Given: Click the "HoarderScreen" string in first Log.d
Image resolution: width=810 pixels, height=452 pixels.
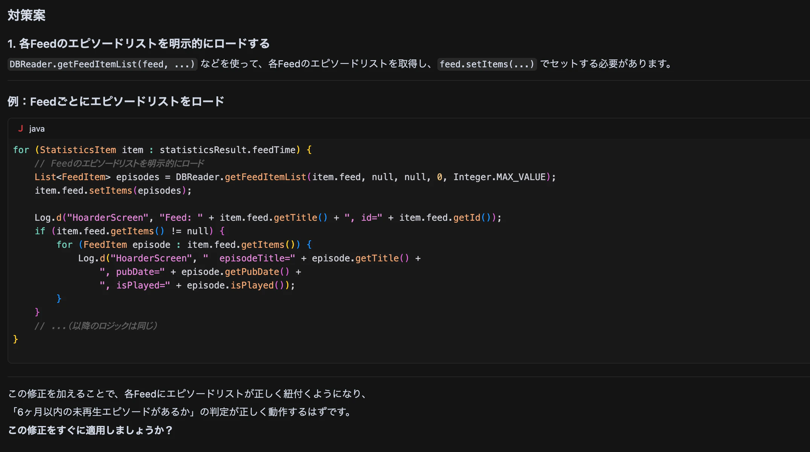Looking at the screenshot, I should pyautogui.click(x=108, y=218).
